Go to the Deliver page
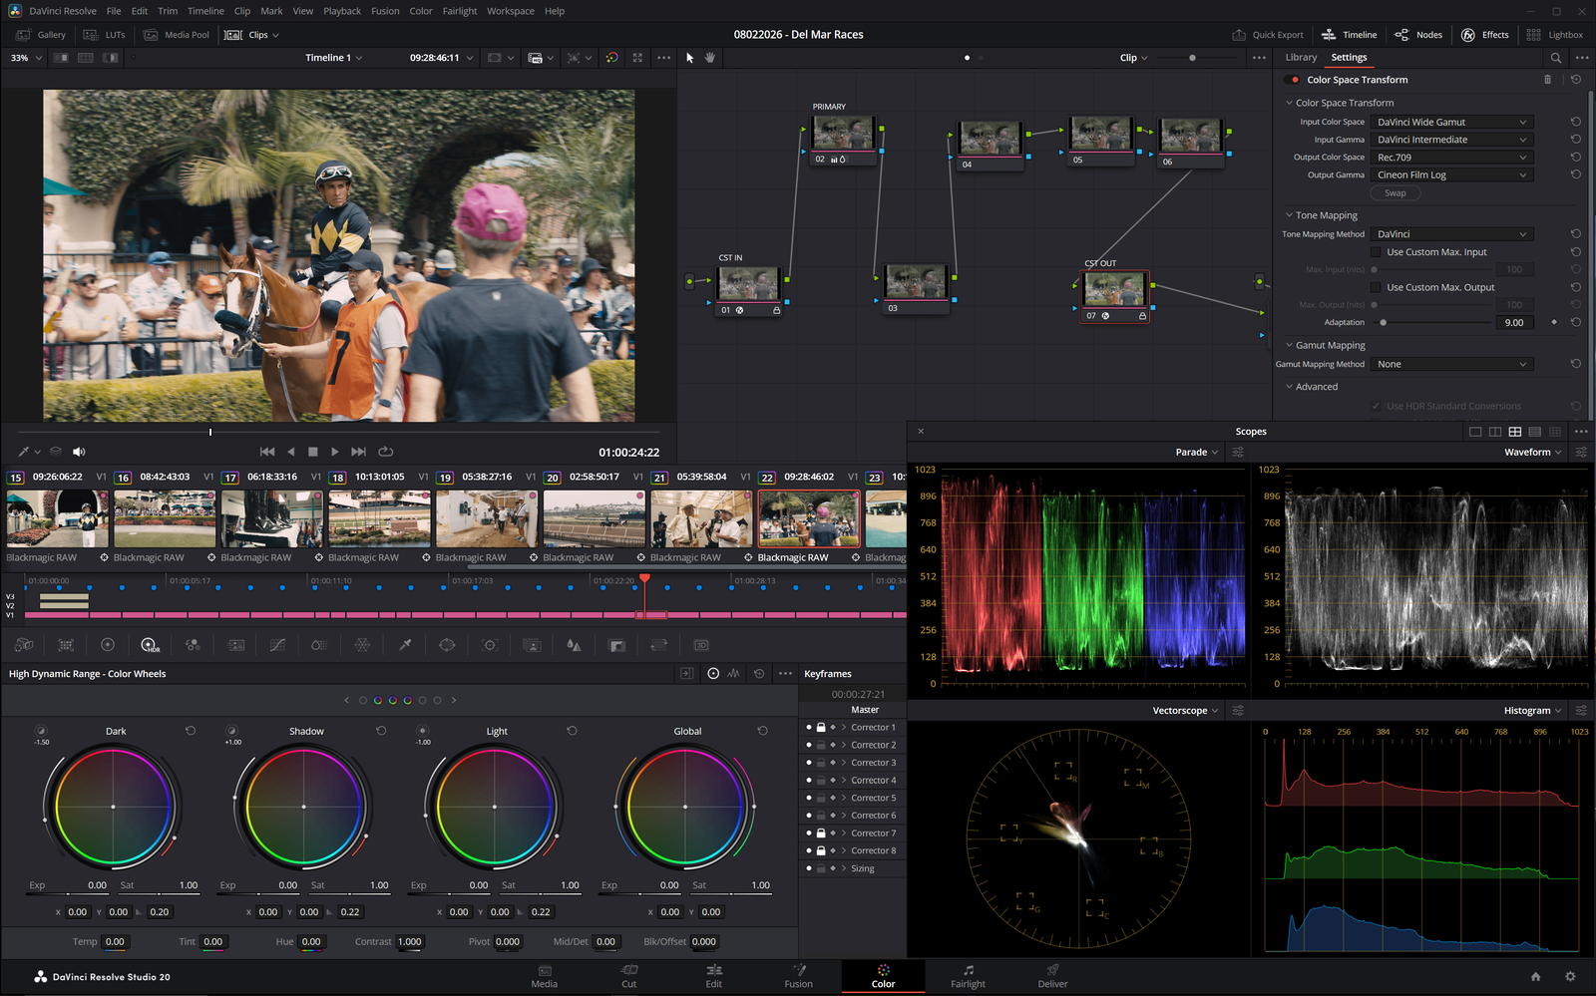The height and width of the screenshot is (996, 1596). tap(1052, 976)
